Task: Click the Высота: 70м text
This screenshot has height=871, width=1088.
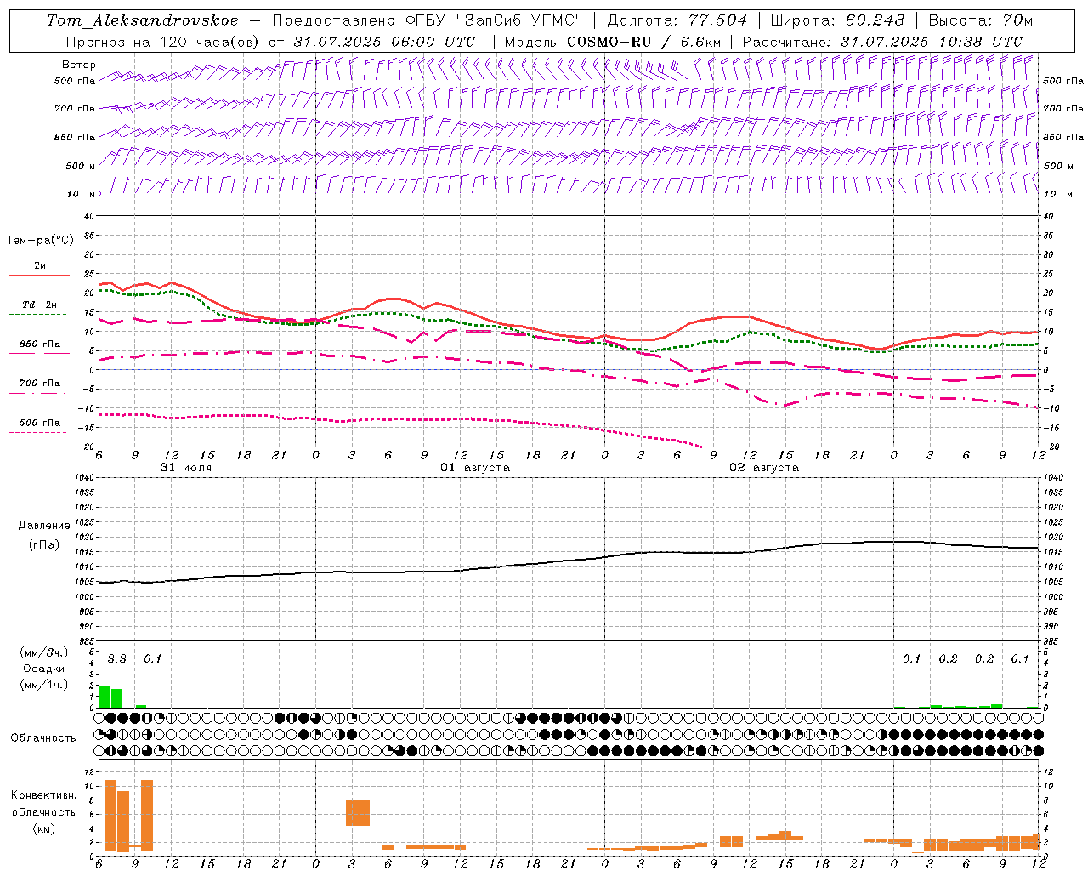Action: pos(981,20)
